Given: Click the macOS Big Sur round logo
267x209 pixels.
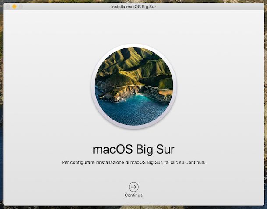Looking at the screenshot, I should [x=134, y=86].
